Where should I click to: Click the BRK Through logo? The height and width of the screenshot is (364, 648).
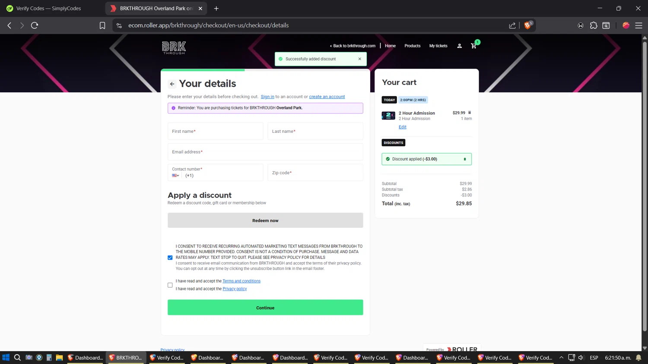(174, 47)
